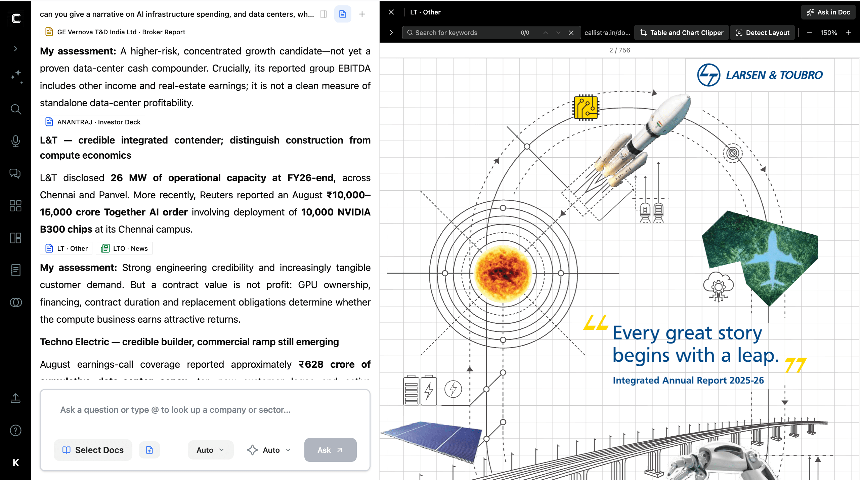Click Ask in Doc button

[828, 12]
